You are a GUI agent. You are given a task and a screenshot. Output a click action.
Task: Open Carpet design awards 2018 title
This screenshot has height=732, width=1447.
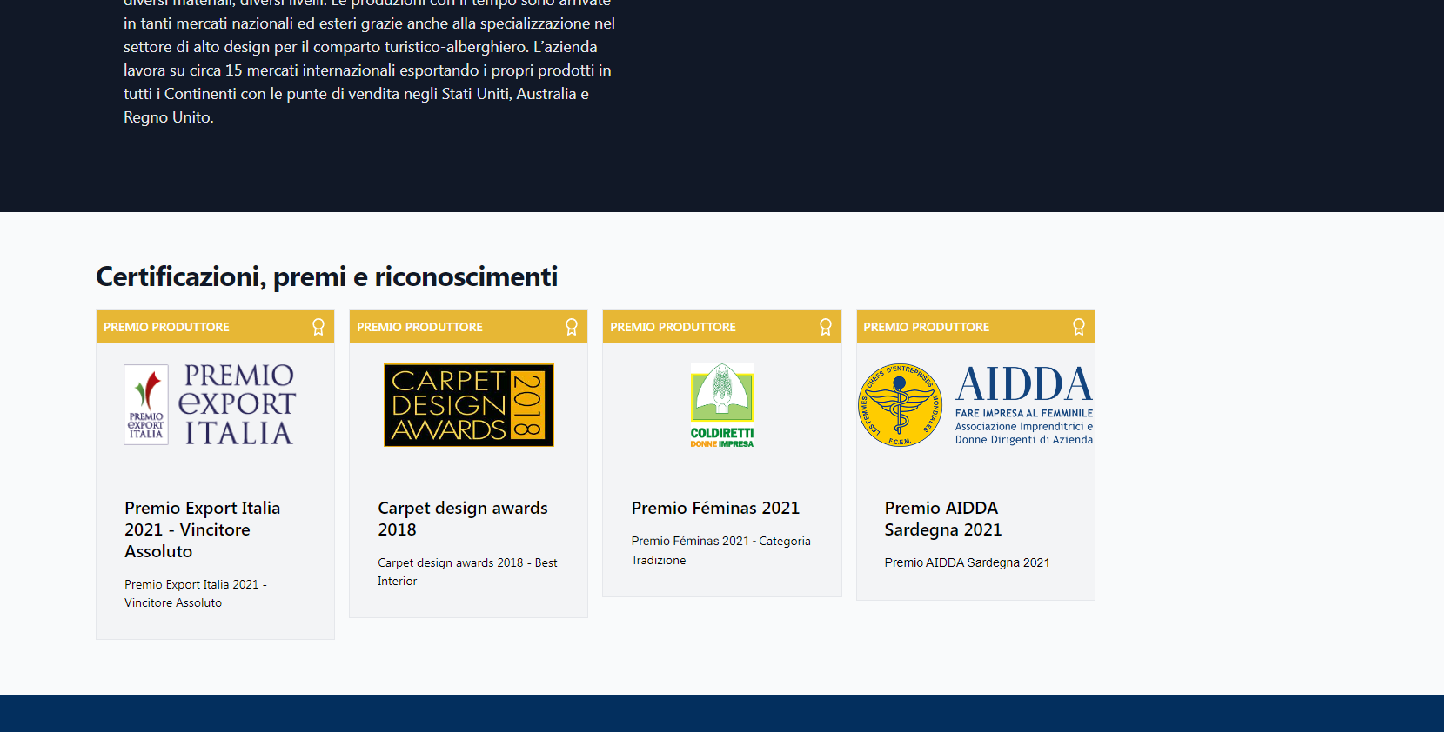pyautogui.click(x=463, y=519)
